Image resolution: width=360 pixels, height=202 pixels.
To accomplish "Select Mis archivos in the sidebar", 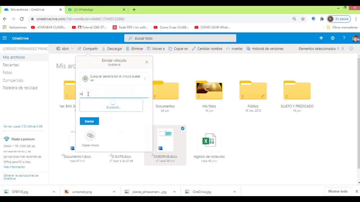I will pos(14,57).
